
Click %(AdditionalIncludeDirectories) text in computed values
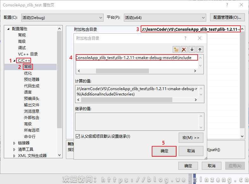click(105, 94)
